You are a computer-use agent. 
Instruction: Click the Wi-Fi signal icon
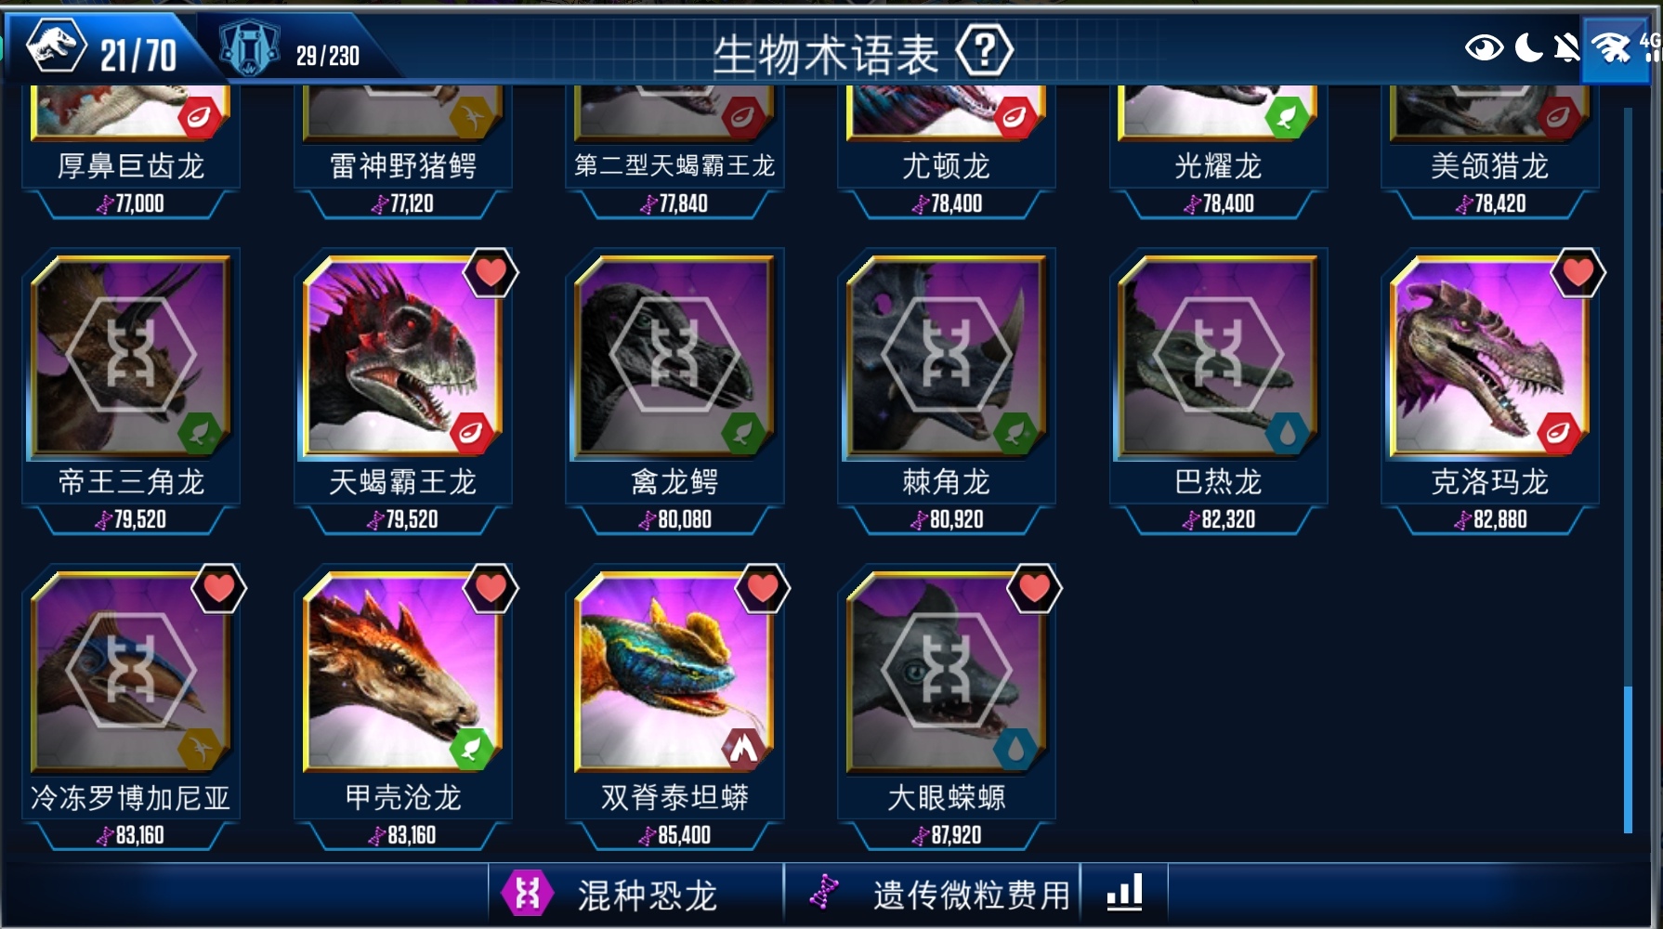1612,46
